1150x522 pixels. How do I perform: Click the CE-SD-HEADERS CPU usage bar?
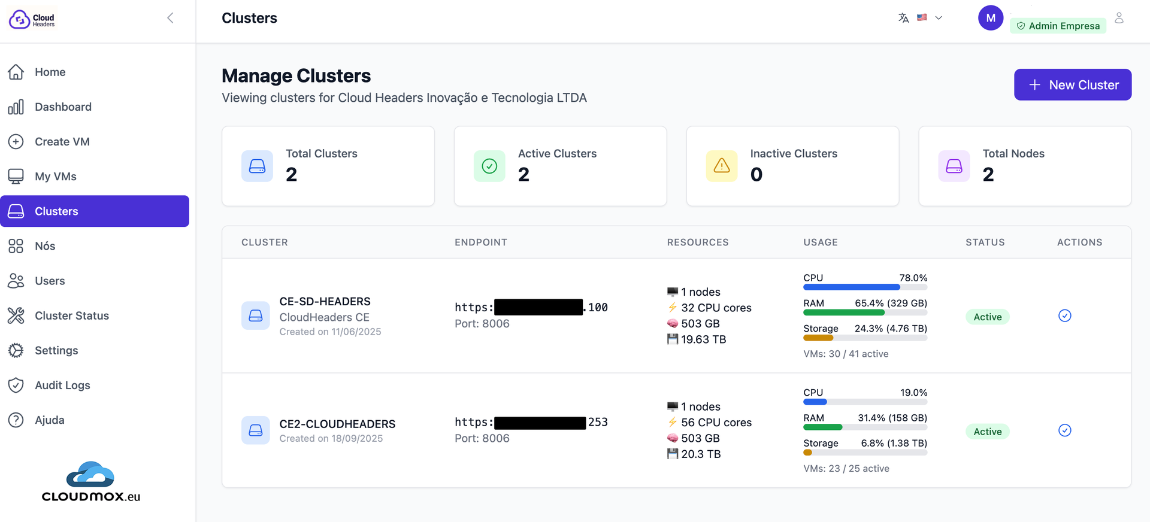click(865, 287)
